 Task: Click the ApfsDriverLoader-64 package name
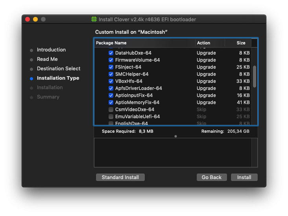138,88
